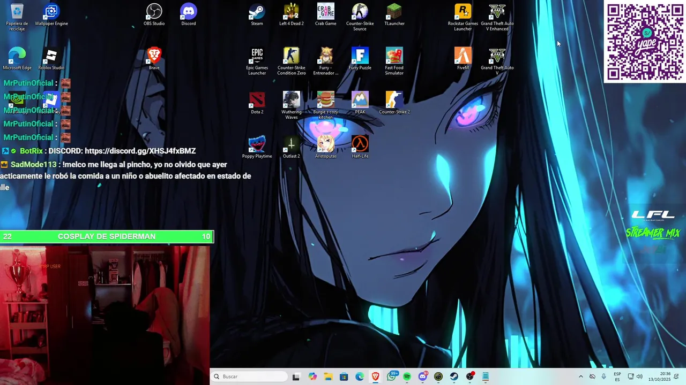686x385 pixels.
Task: Open the Papelera de reciclaje desktop icon
Action: [17, 17]
